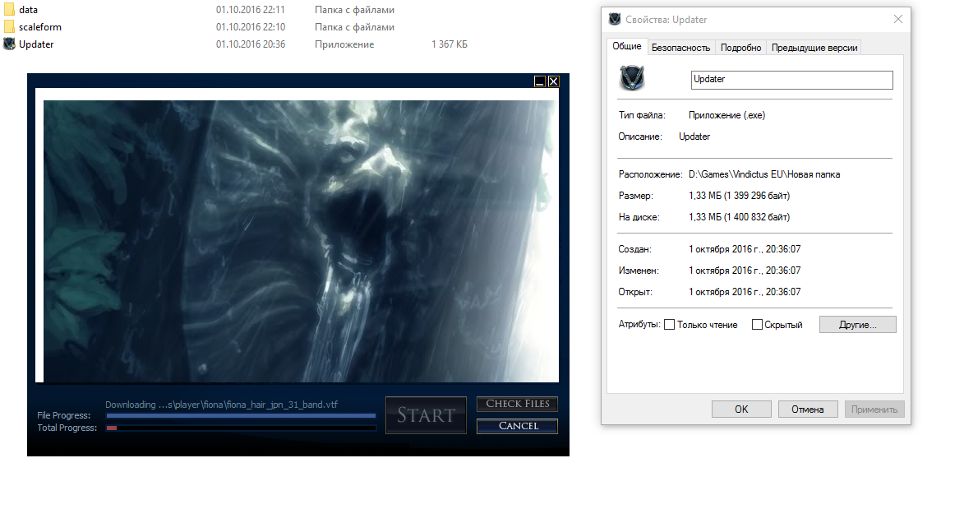Viewport: 964px width, 509px height.
Task: Click the Отмена button in Properties
Action: pyautogui.click(x=808, y=410)
